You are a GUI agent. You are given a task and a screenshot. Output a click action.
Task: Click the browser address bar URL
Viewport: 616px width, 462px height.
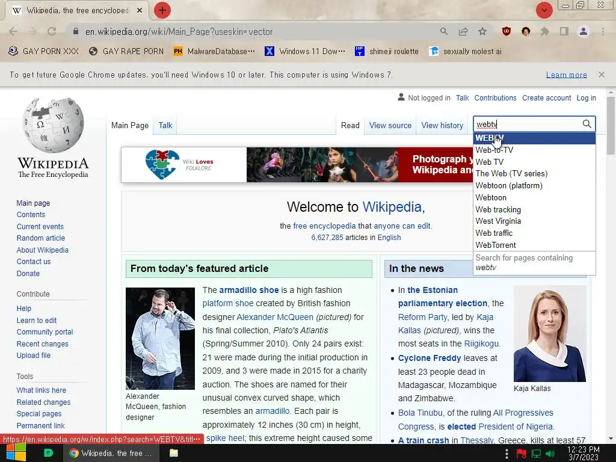point(179,31)
